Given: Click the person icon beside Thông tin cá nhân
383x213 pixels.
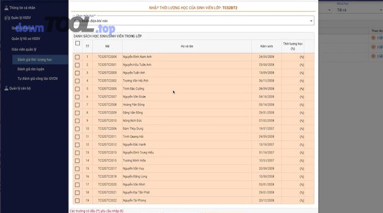Looking at the screenshot, I should (x=6, y=8).
